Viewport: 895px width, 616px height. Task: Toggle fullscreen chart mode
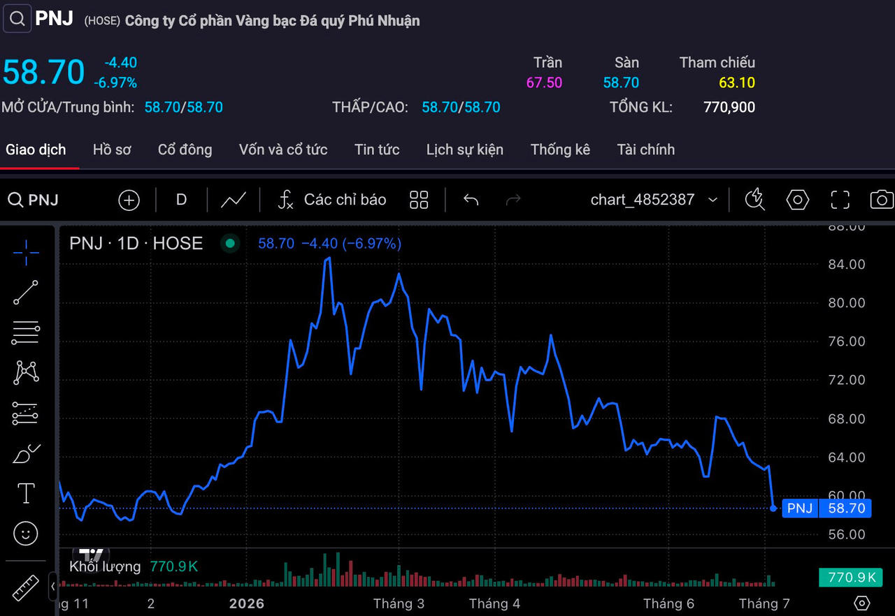pos(840,200)
